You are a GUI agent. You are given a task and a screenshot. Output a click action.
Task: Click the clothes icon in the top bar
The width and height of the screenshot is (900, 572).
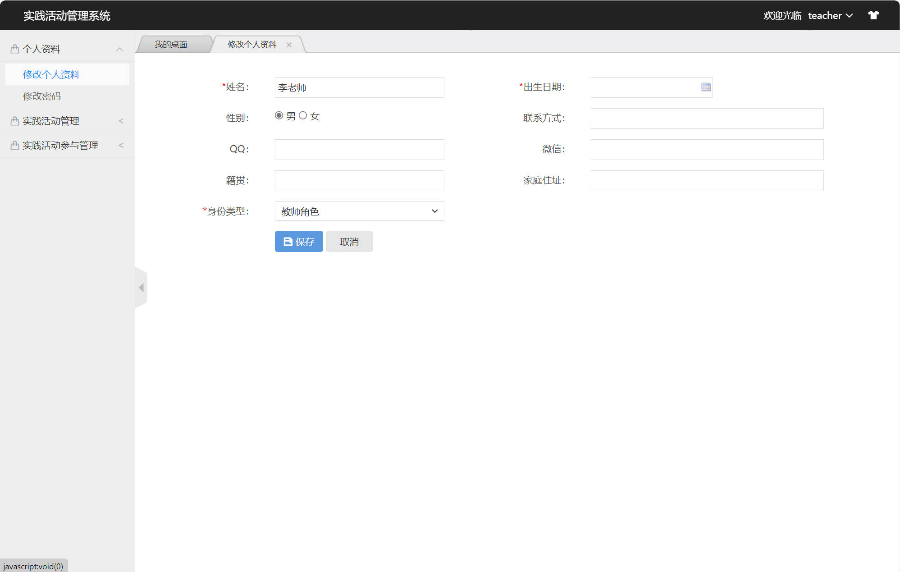click(x=873, y=15)
